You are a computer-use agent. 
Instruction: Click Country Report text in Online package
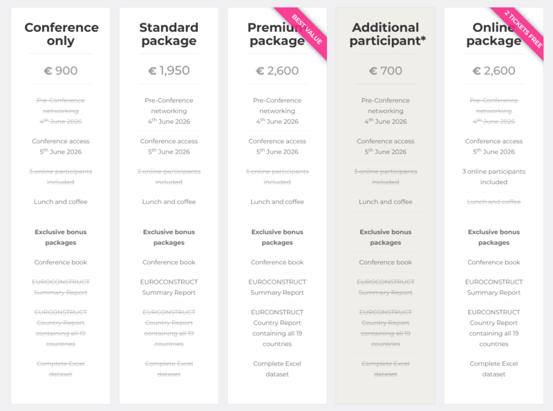(x=494, y=323)
